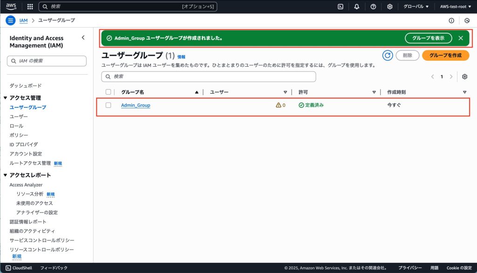Open the AWS console home logo
This screenshot has width=477, height=273.
point(11,7)
